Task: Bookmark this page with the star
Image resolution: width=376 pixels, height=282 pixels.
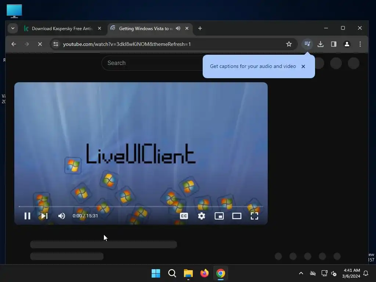Action: pos(289,44)
